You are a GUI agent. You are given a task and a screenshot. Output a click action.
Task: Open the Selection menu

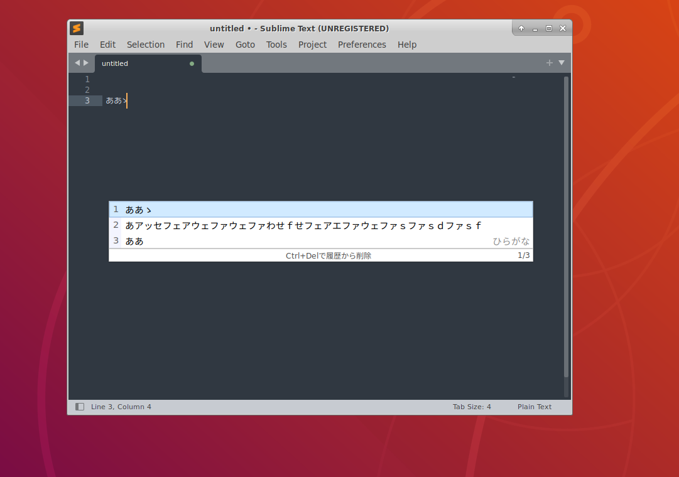(146, 45)
